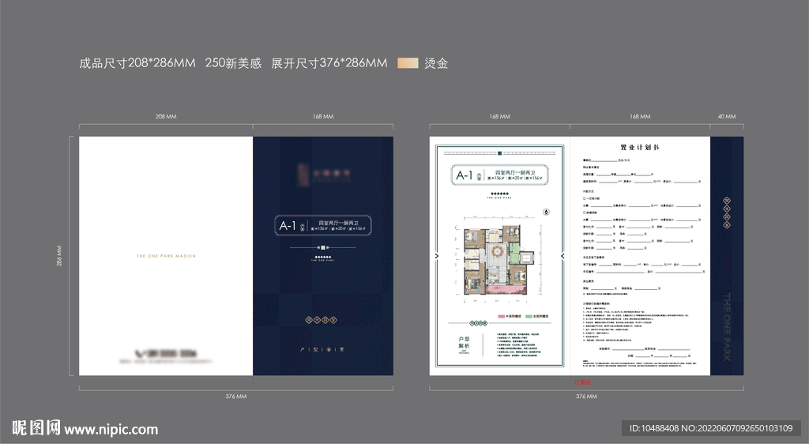Click the A-1 badge on the white floor plan page
Image resolution: width=809 pixels, height=444 pixels.
pyautogui.click(x=499, y=175)
